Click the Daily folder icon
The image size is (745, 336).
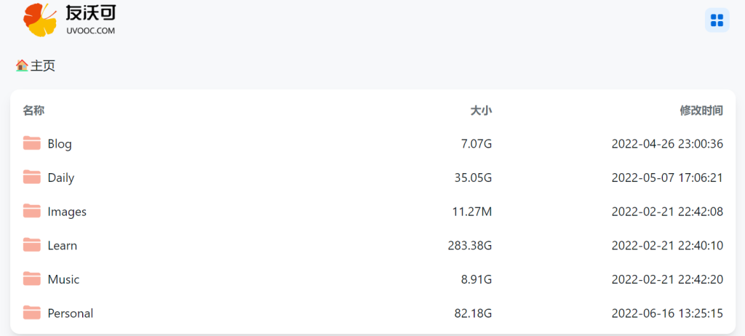31,177
